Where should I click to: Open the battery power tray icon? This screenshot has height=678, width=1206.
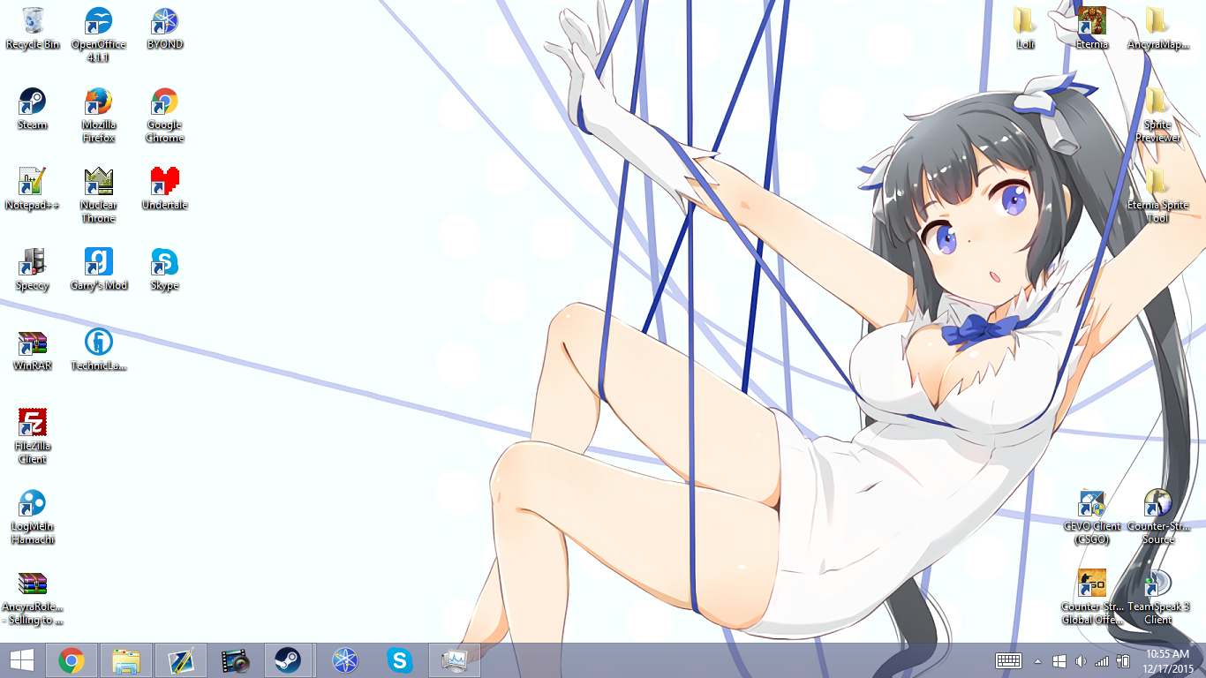click(1123, 660)
